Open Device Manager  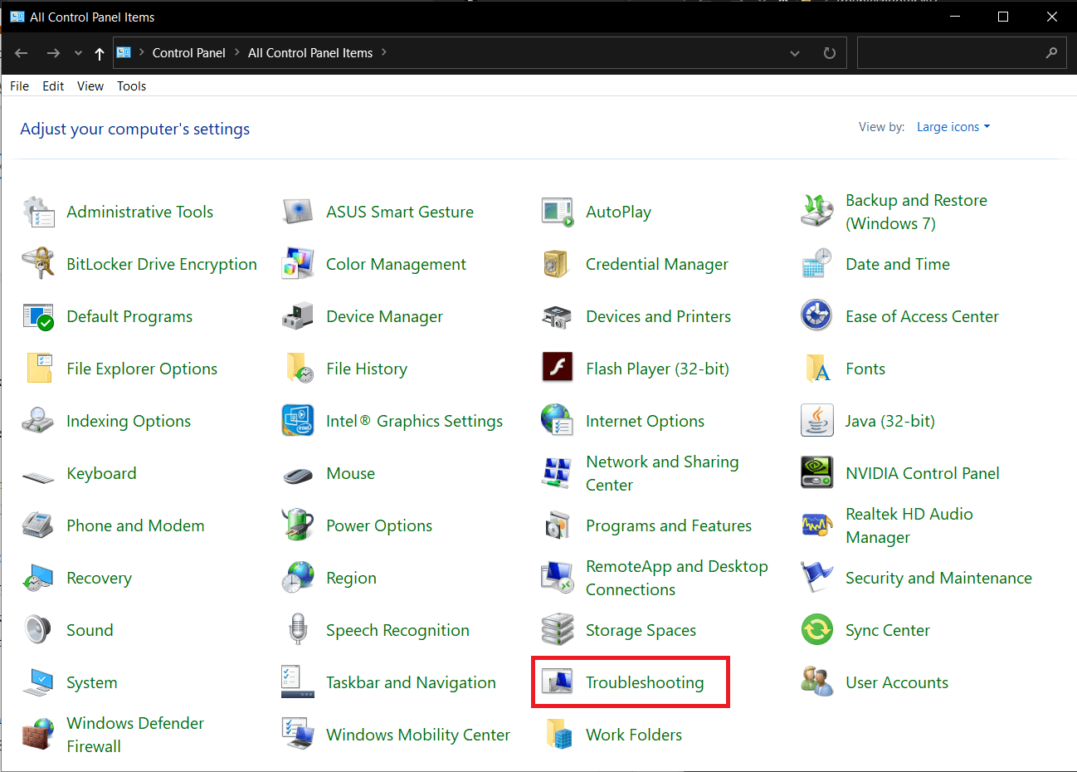(x=384, y=316)
